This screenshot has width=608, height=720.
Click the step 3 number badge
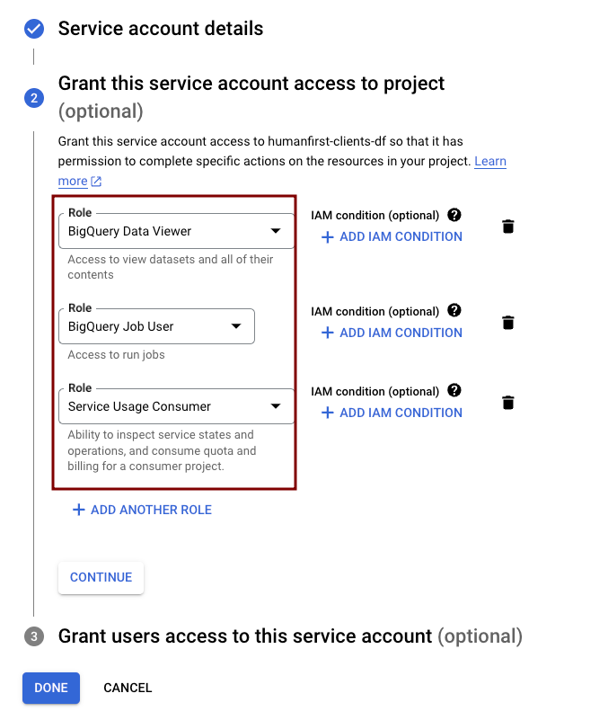(x=34, y=636)
